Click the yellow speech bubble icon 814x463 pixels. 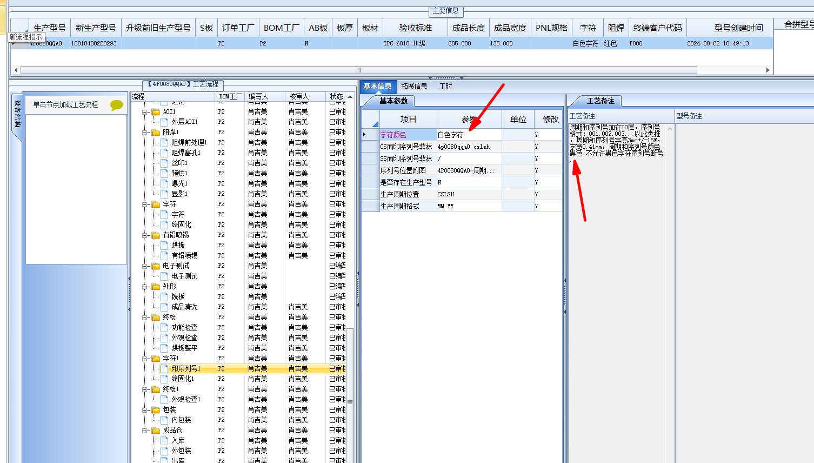tap(116, 105)
